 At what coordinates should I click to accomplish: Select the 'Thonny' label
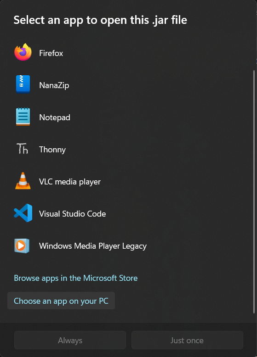click(52, 150)
